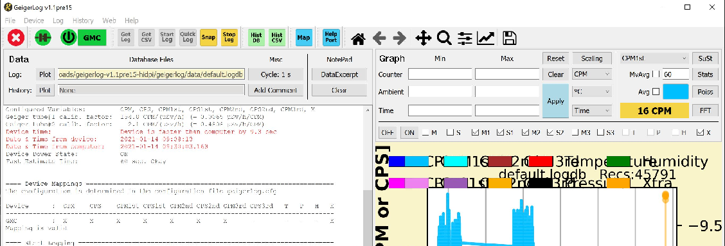The height and width of the screenshot is (246, 725).
Task: Open the Time unit dropdown
Action: point(592,110)
